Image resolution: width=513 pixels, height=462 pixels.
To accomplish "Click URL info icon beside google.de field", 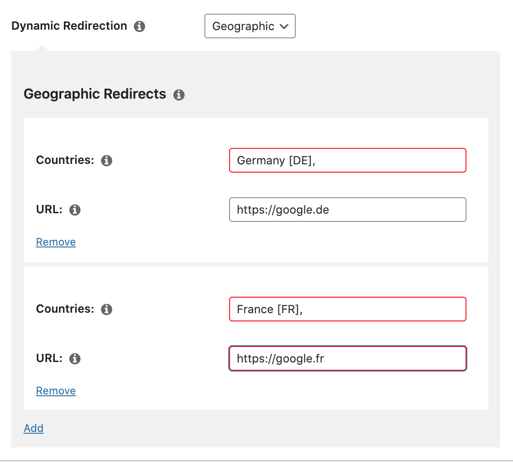I will click(x=75, y=210).
